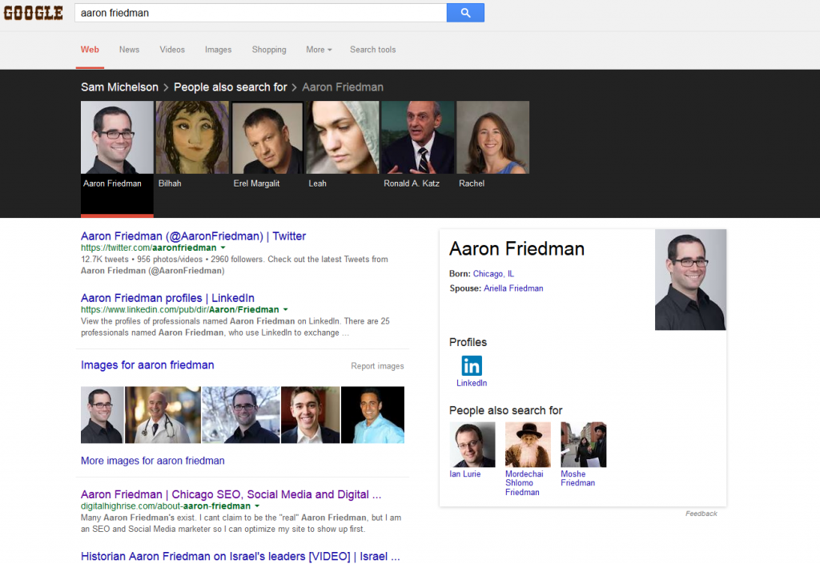Screen dimensions: 820x564
Task: Click the Chicago, IL birthplace link
Action: click(493, 274)
